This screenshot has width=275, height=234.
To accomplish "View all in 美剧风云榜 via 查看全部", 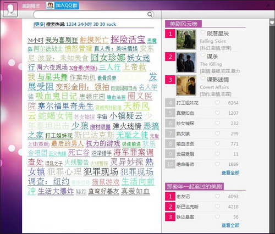I will coord(230,172).
